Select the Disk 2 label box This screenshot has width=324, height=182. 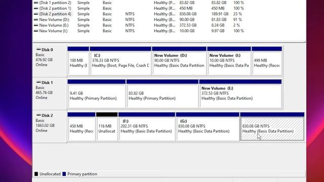(x=50, y=126)
